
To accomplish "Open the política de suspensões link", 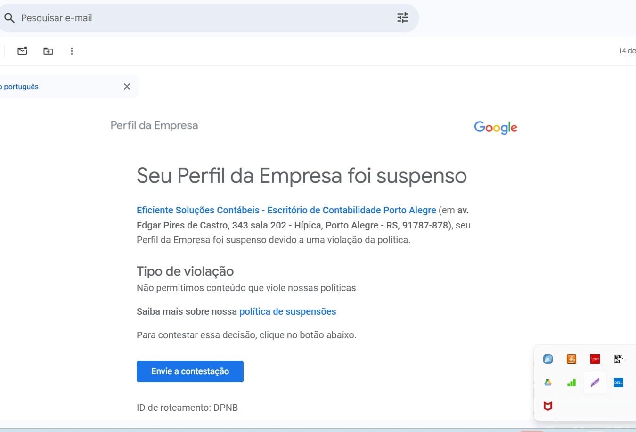I will point(287,311).
